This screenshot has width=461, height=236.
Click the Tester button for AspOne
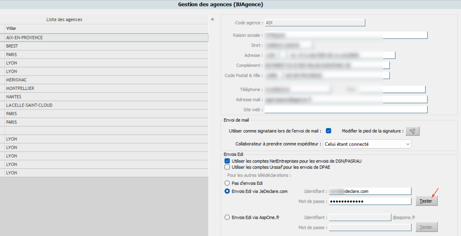(426, 227)
